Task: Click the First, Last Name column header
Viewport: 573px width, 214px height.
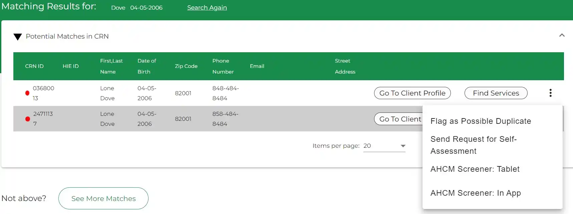Action: pyautogui.click(x=111, y=66)
